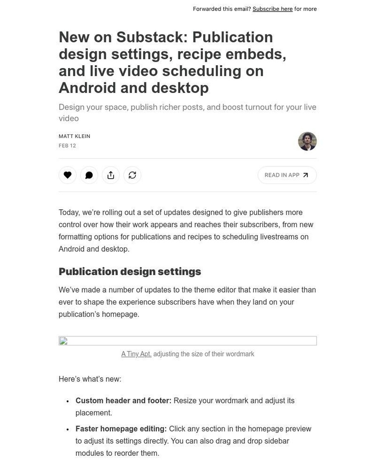Select the Publication design settings heading
Image resolution: width=368 pixels, height=460 pixels.
[130, 271]
